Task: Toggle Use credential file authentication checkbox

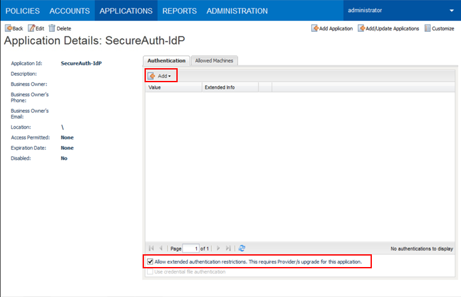Action: coord(150,272)
